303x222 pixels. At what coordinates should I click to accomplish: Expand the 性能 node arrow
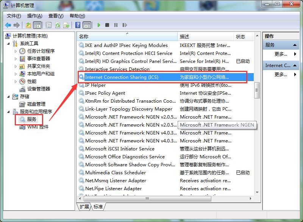tap(16, 81)
